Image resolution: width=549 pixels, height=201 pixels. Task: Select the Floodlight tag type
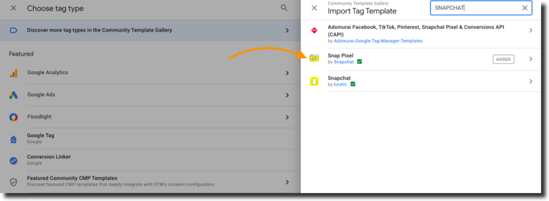(x=150, y=117)
